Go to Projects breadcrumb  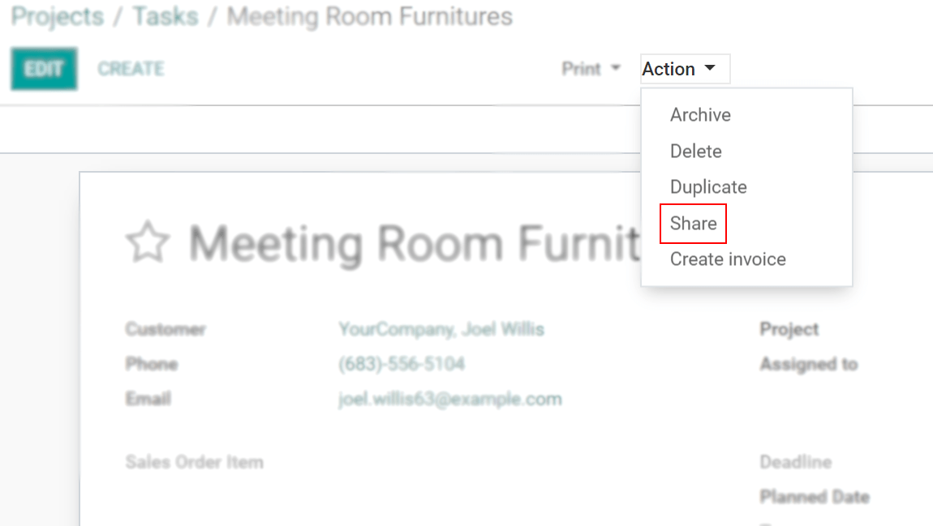tap(58, 17)
